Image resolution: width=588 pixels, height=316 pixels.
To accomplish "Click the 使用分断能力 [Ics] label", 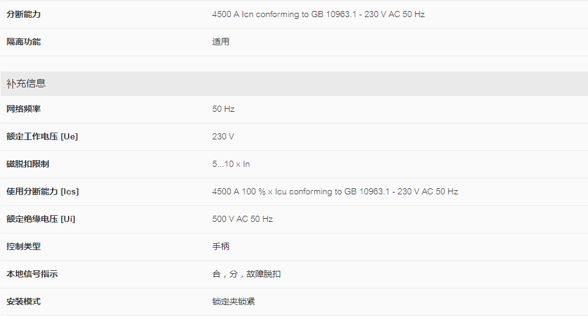I will [42, 191].
